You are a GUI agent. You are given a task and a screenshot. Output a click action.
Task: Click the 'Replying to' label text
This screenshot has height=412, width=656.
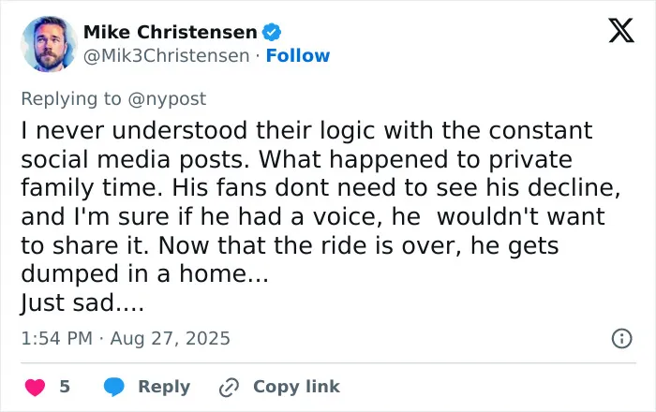tap(71, 99)
